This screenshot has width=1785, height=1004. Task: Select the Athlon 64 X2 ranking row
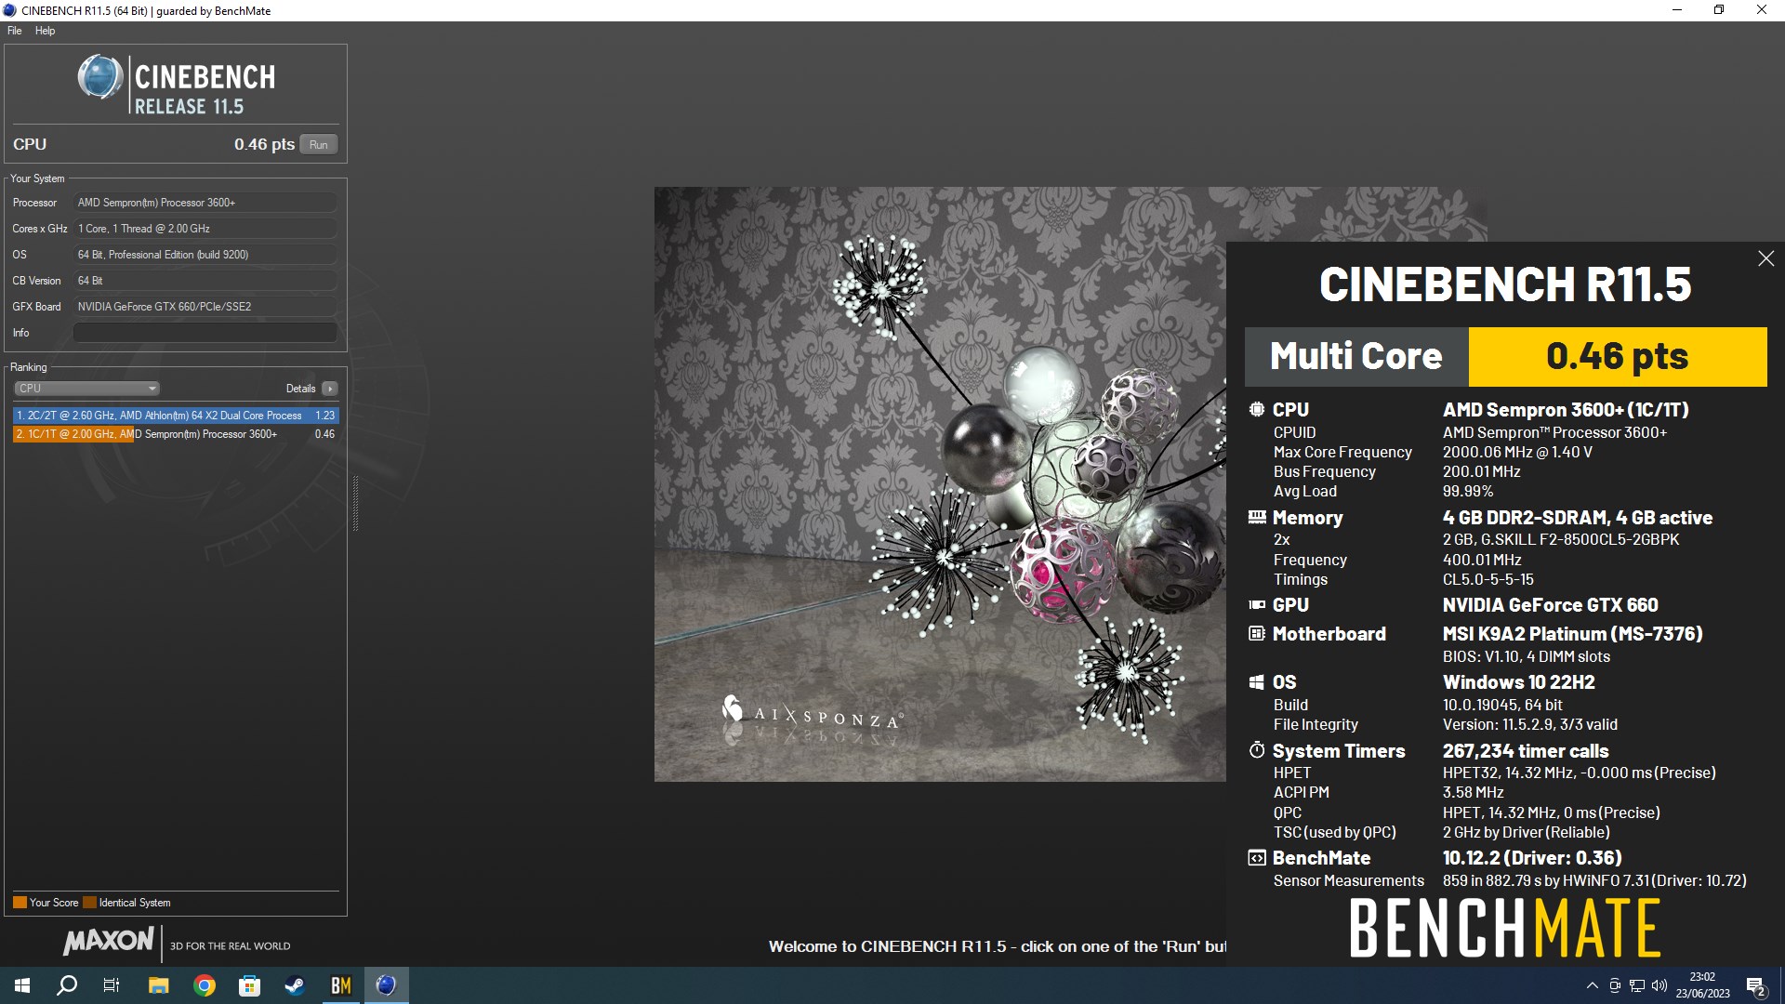176,416
